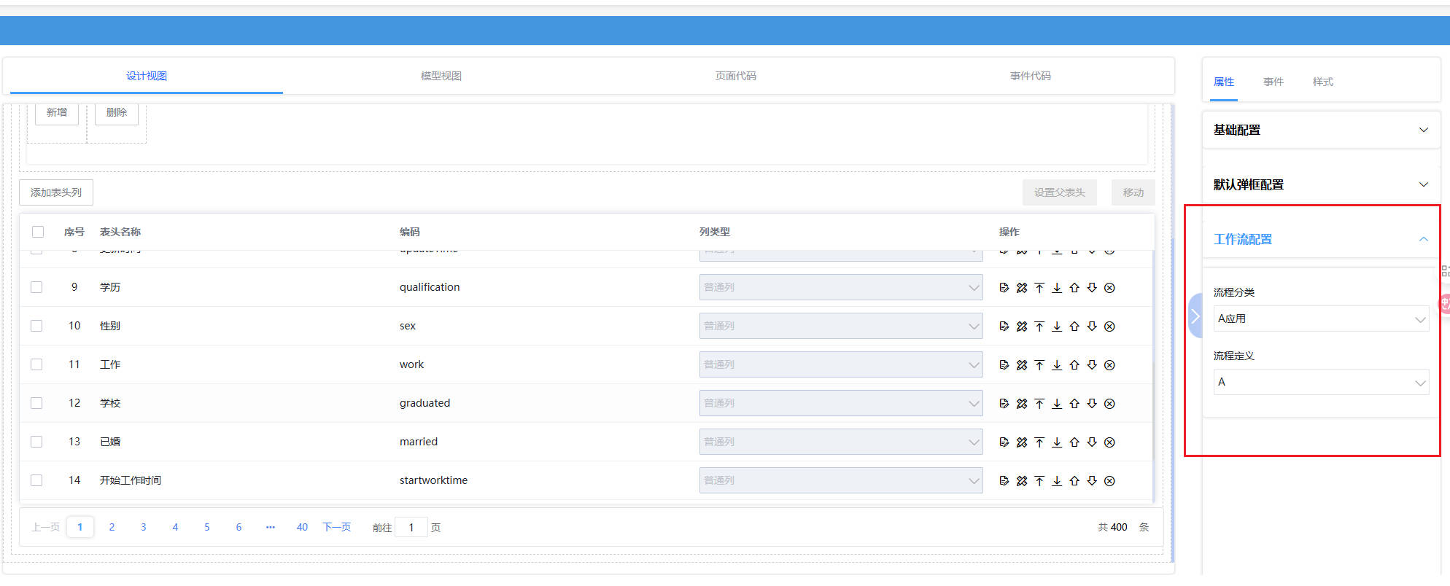1450x586 pixels.
Task: Click the page number jump input field
Action: (411, 527)
